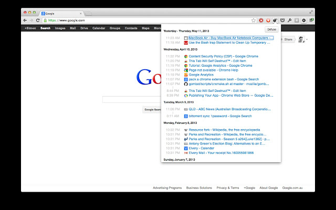Close the Google tab
336x210 pixels.
(x=81, y=14)
